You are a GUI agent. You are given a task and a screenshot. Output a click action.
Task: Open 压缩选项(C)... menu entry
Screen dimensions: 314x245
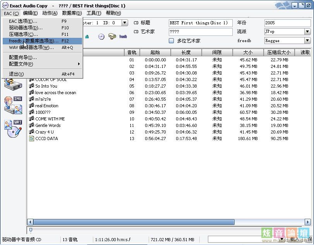coord(43,34)
